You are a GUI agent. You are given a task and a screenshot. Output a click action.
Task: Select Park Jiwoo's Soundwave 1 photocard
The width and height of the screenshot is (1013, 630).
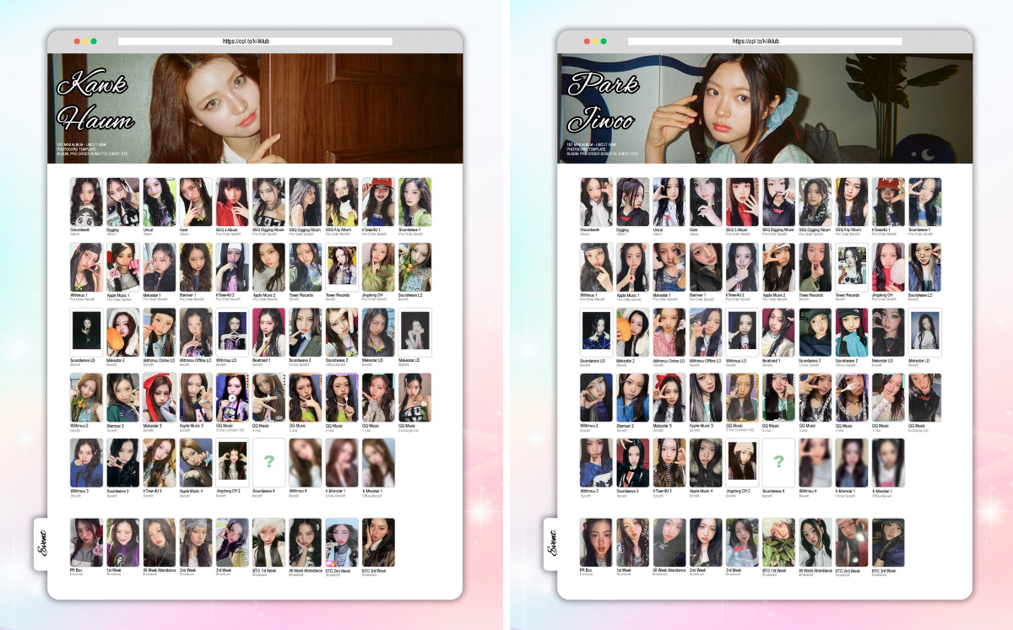924,202
